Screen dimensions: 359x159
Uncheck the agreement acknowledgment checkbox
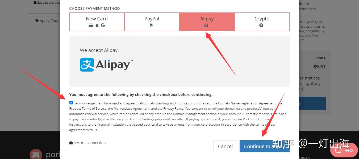[x=71, y=103]
